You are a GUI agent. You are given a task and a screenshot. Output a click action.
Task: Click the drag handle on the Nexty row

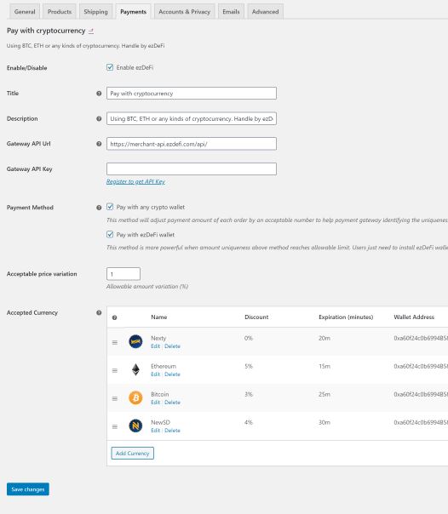click(x=115, y=342)
